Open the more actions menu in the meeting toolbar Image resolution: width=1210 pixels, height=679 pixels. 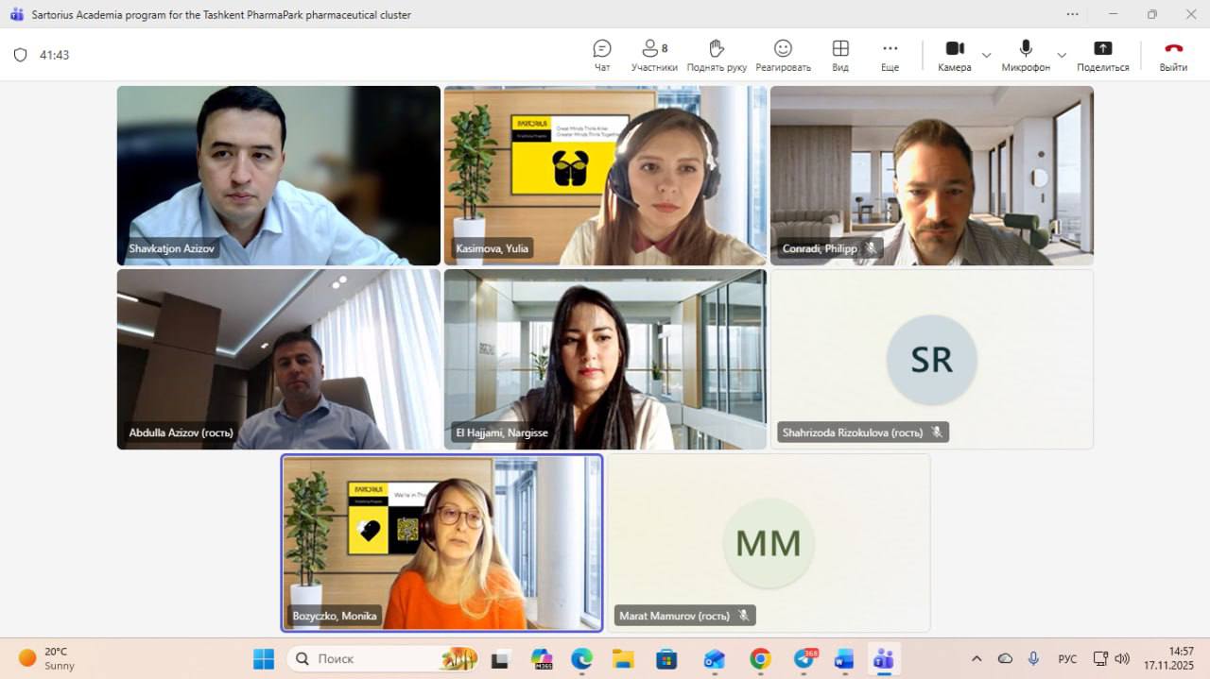(x=890, y=55)
